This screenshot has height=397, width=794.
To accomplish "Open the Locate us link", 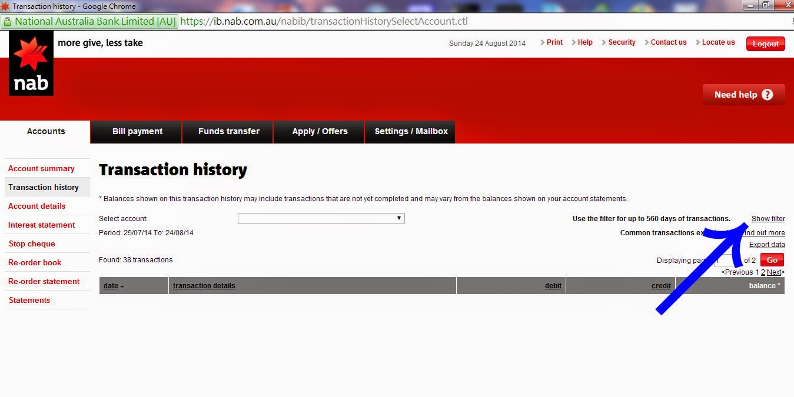I will tap(718, 42).
